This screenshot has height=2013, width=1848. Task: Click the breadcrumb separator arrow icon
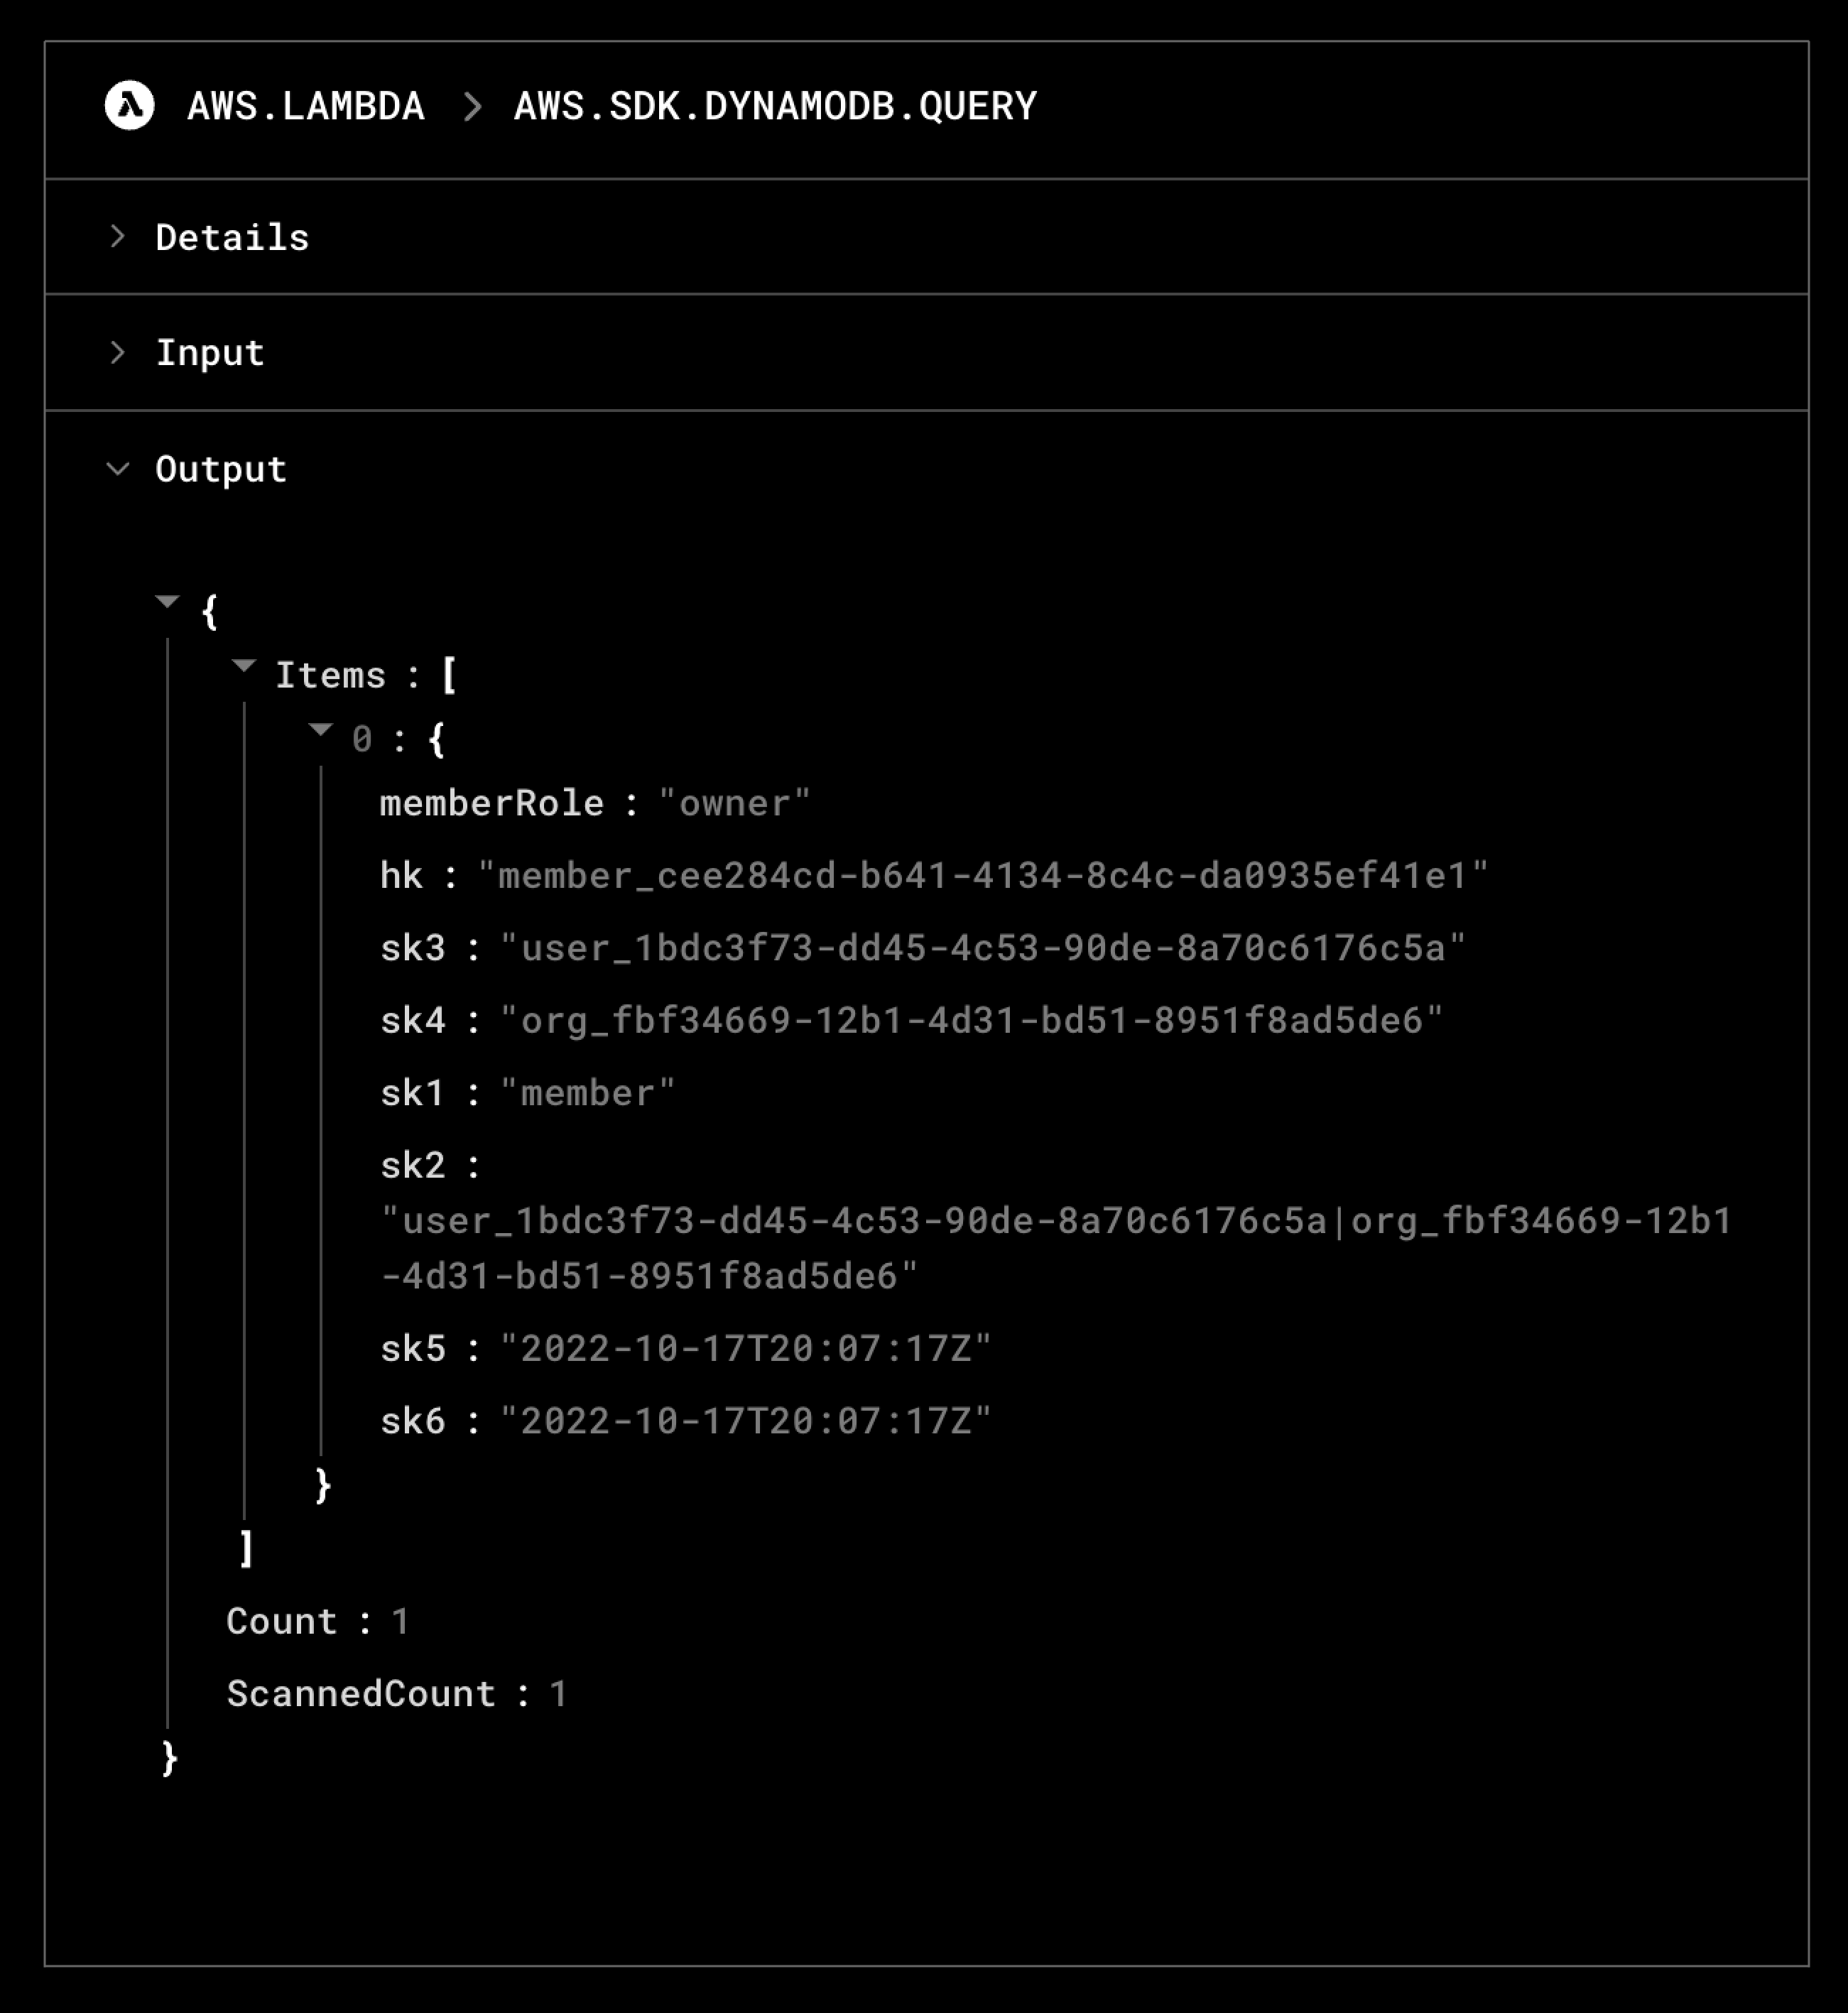473,107
